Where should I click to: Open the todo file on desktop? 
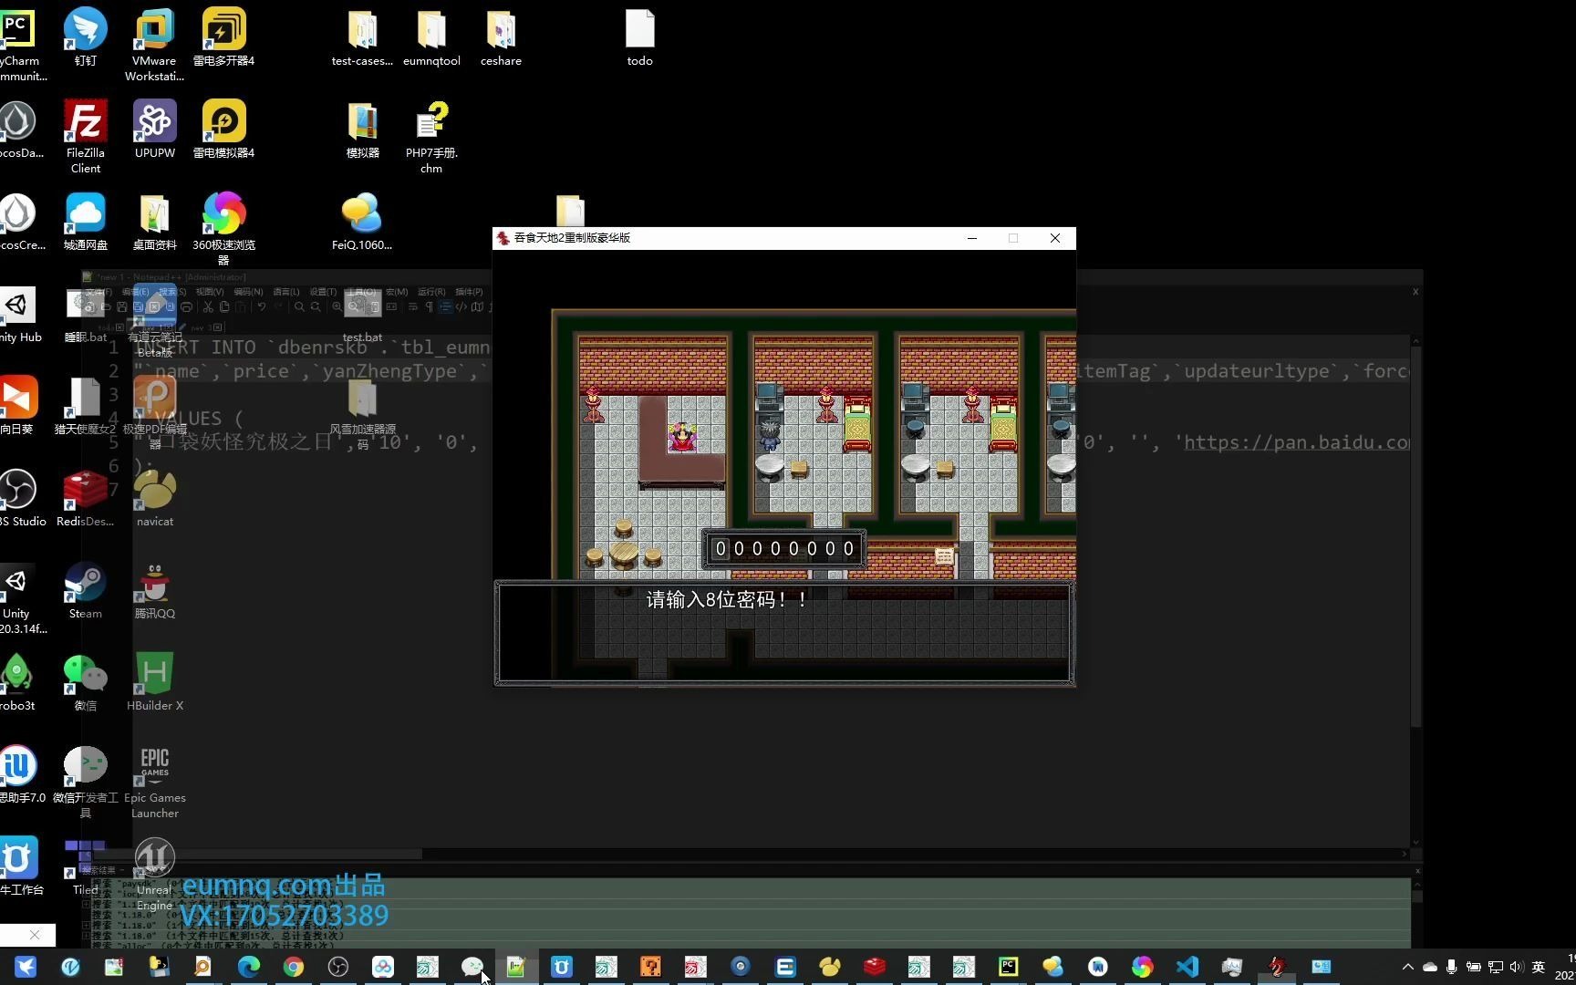coord(639,37)
